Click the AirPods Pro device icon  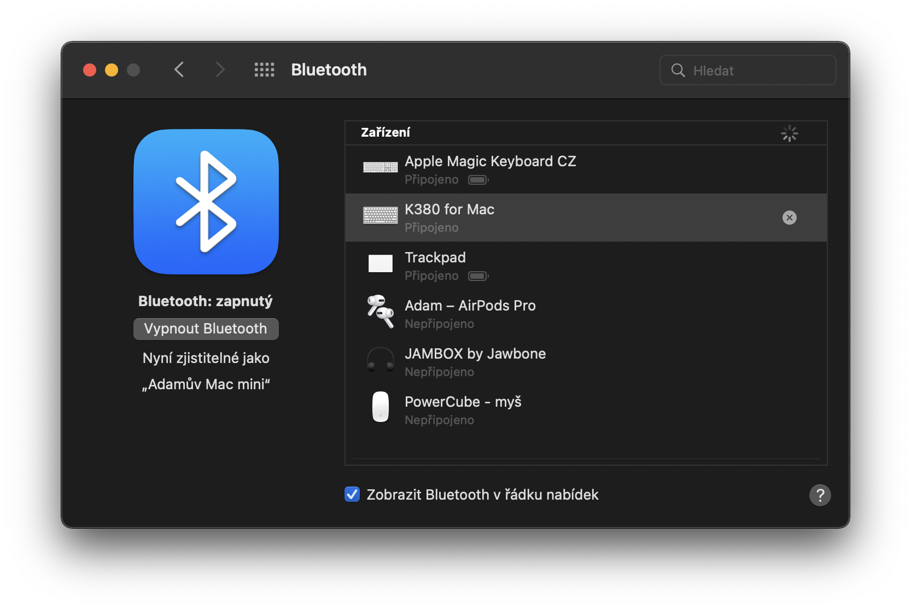(381, 312)
